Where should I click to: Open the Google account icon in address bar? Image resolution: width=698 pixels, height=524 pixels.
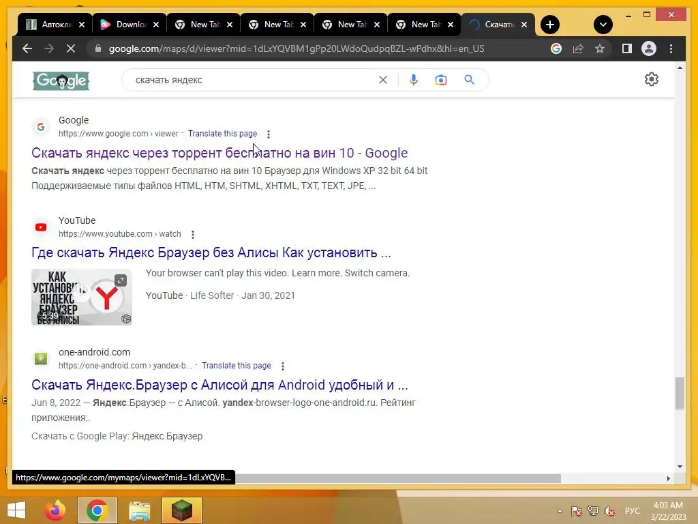click(556, 48)
